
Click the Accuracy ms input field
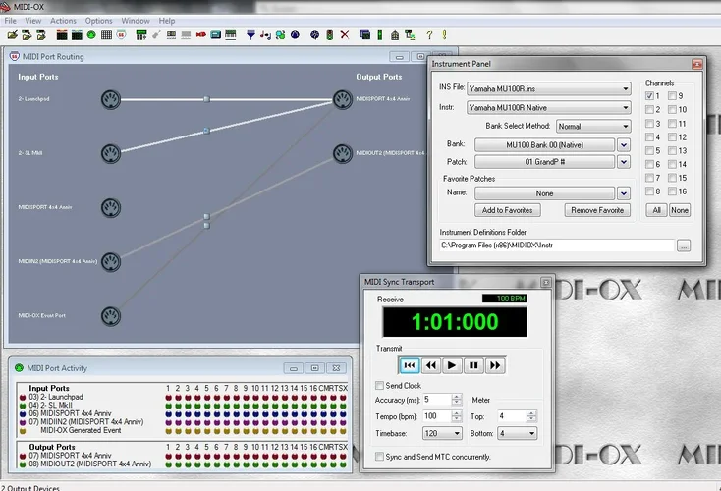tap(437, 399)
